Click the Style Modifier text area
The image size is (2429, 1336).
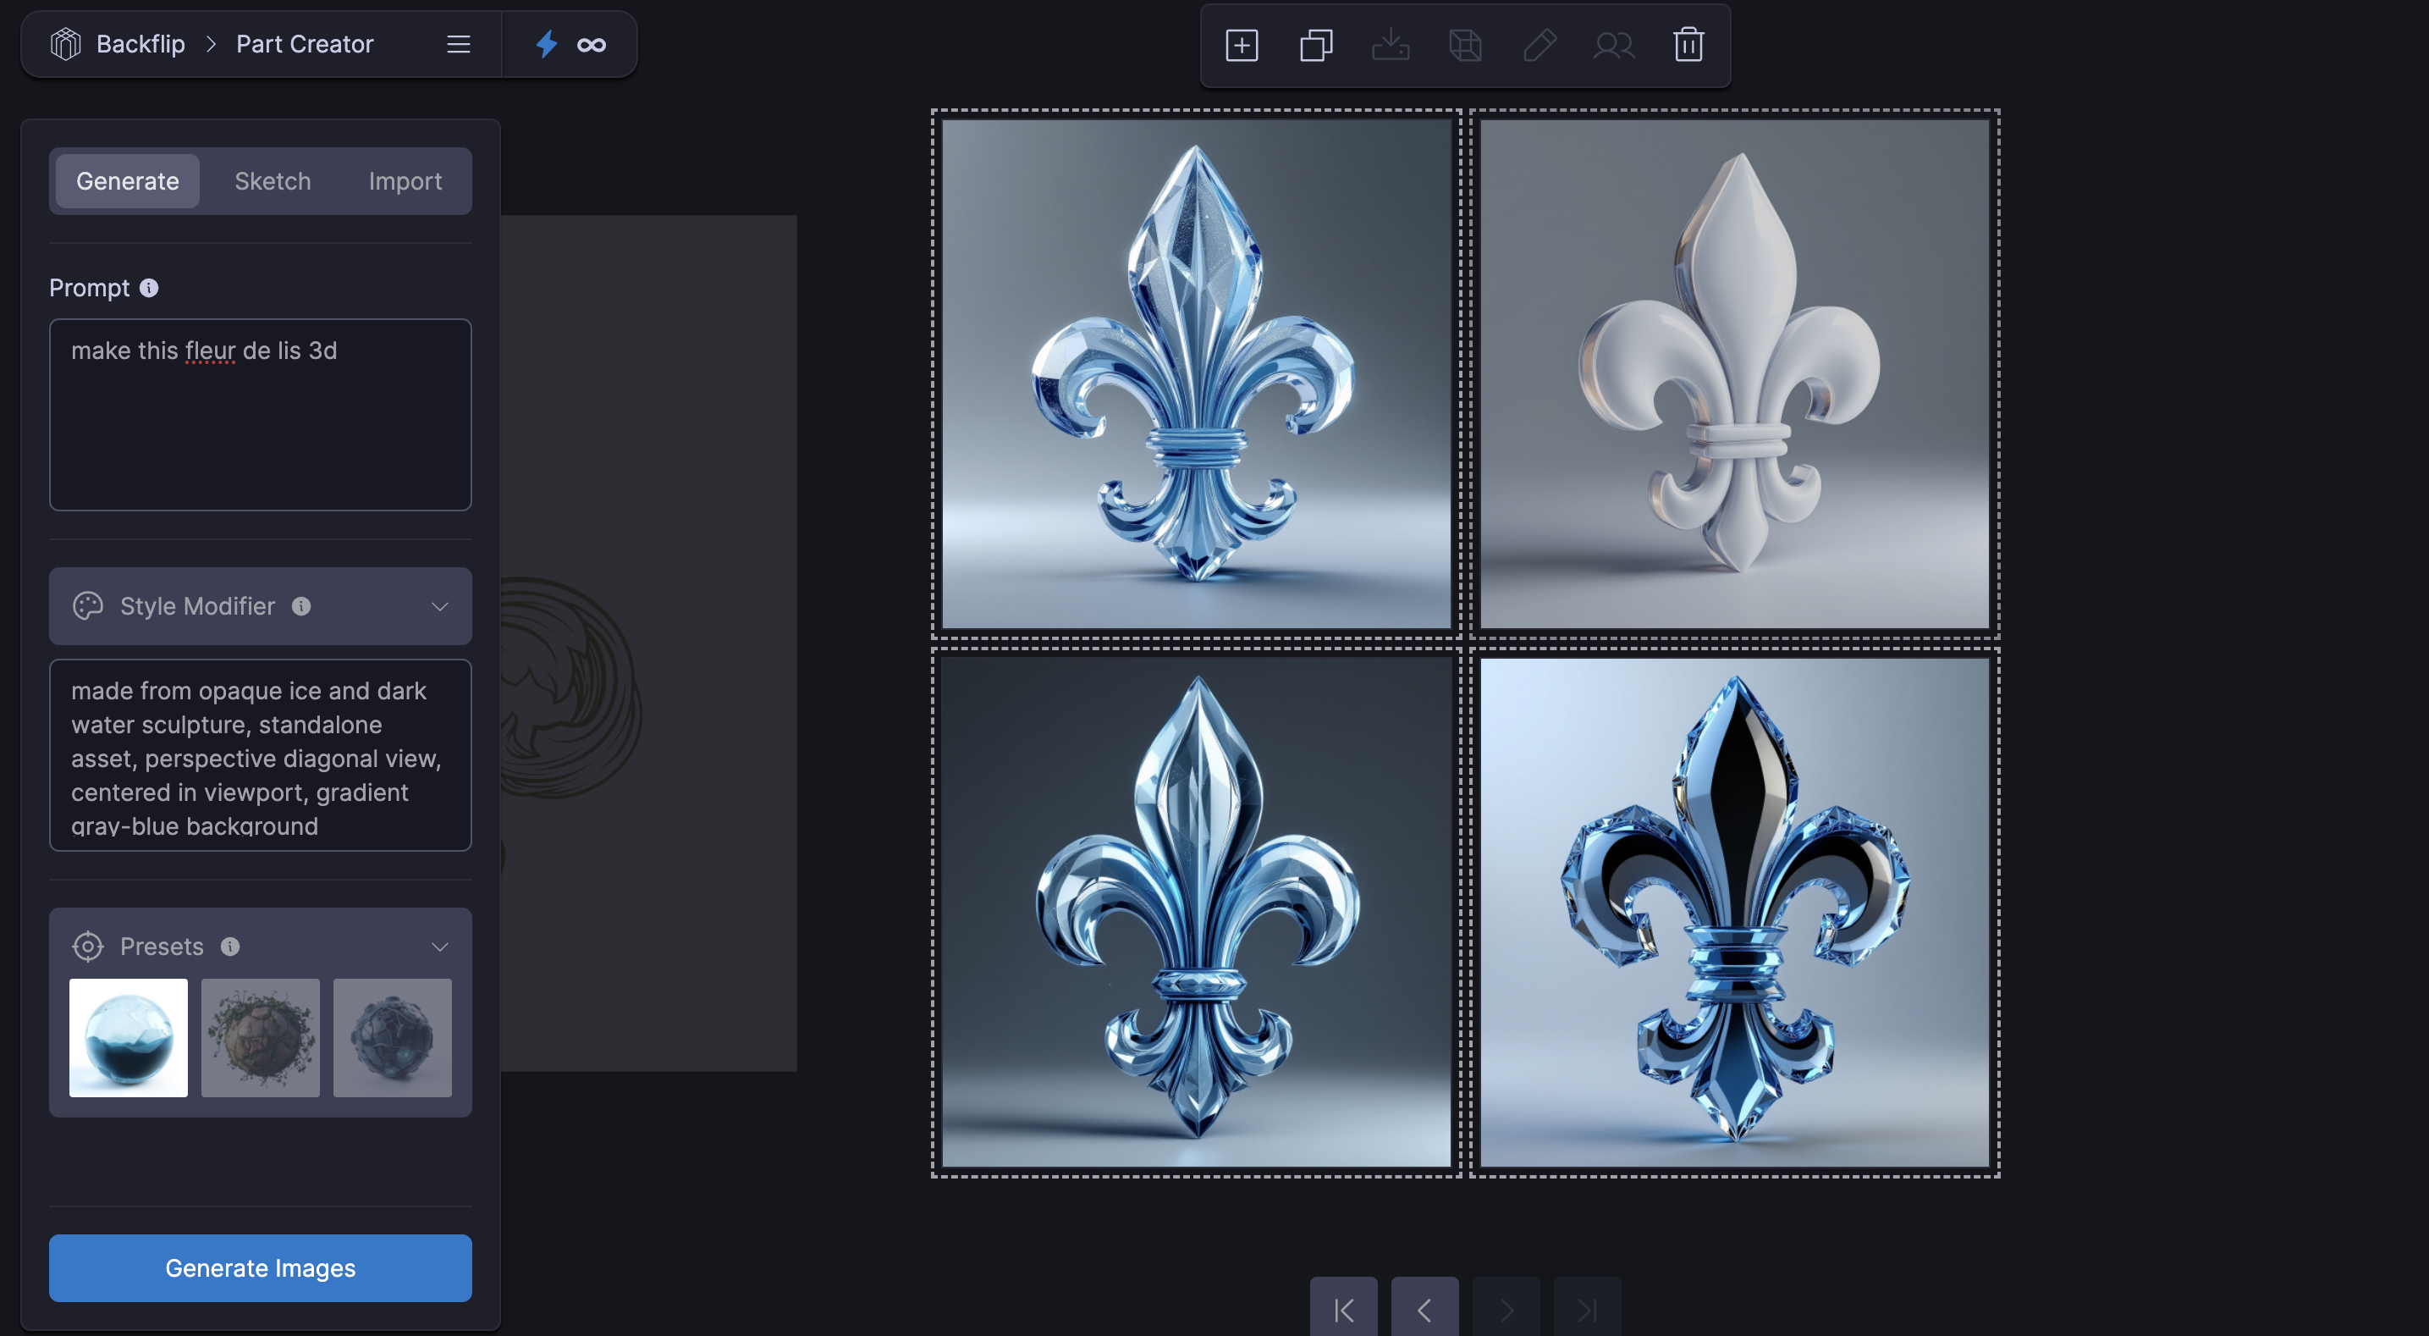click(261, 755)
